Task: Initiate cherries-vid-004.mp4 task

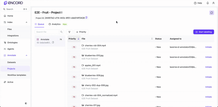Action: (208, 47)
